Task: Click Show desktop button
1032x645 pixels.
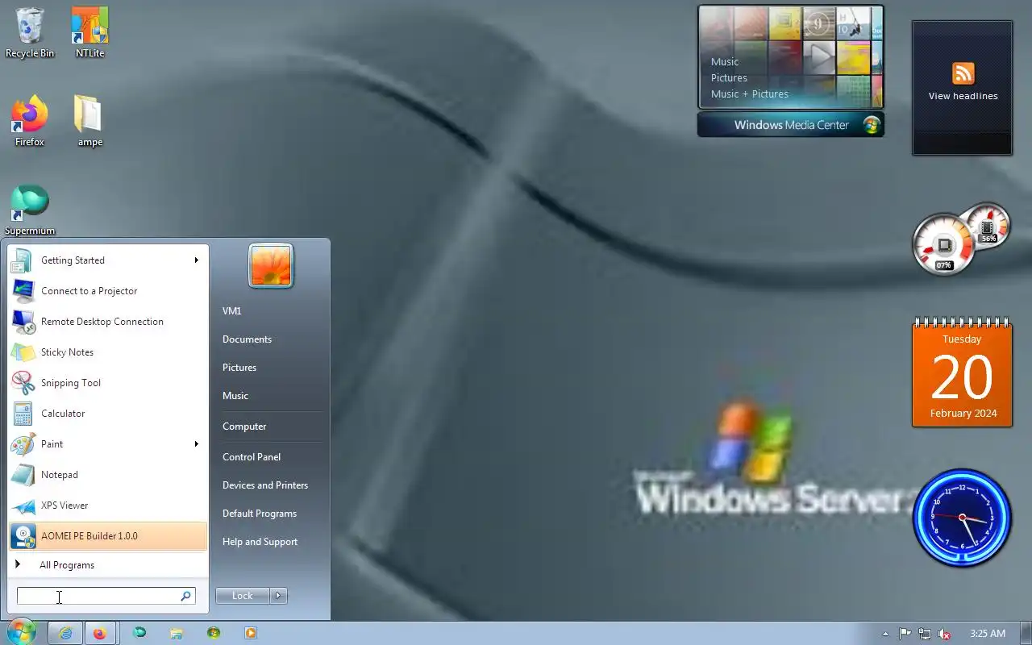Action: (1026, 634)
